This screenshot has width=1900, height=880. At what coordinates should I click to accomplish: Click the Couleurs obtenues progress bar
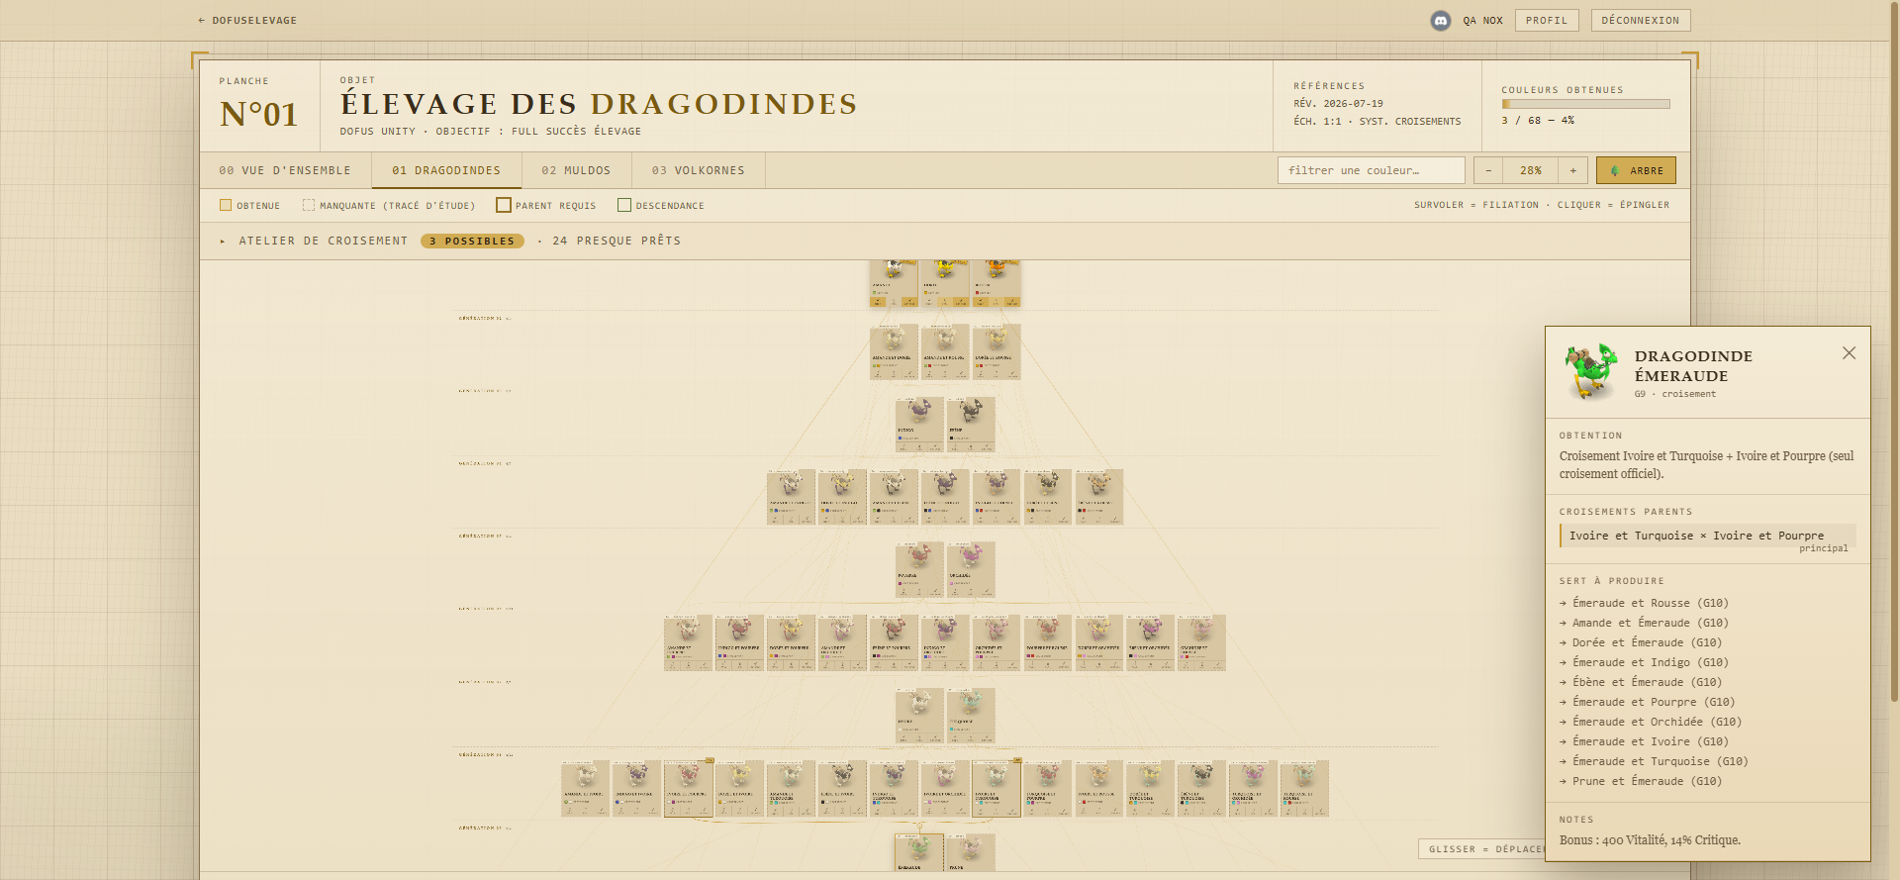coord(1585,104)
